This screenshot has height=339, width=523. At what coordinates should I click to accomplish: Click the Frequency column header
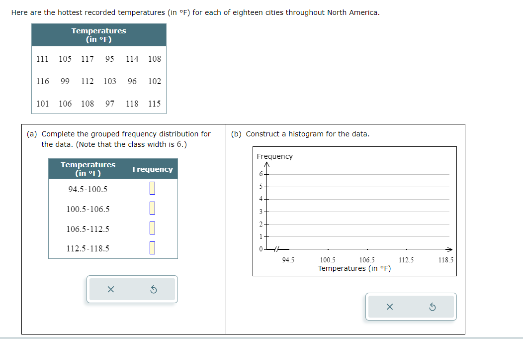point(153,169)
